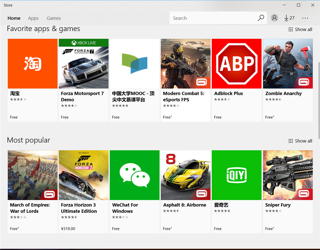
Task: Click the Forza Motorsport 7 Demo title
Action: click(82, 97)
